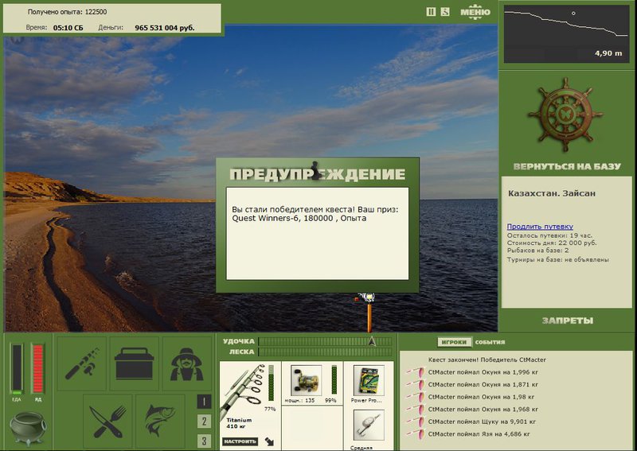This screenshot has height=451, width=637.
Task: Click the red ЯД level bar
Action: (37, 368)
